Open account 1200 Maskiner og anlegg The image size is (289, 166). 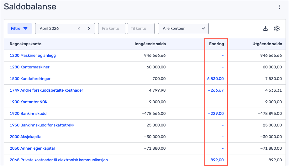coord(33,56)
